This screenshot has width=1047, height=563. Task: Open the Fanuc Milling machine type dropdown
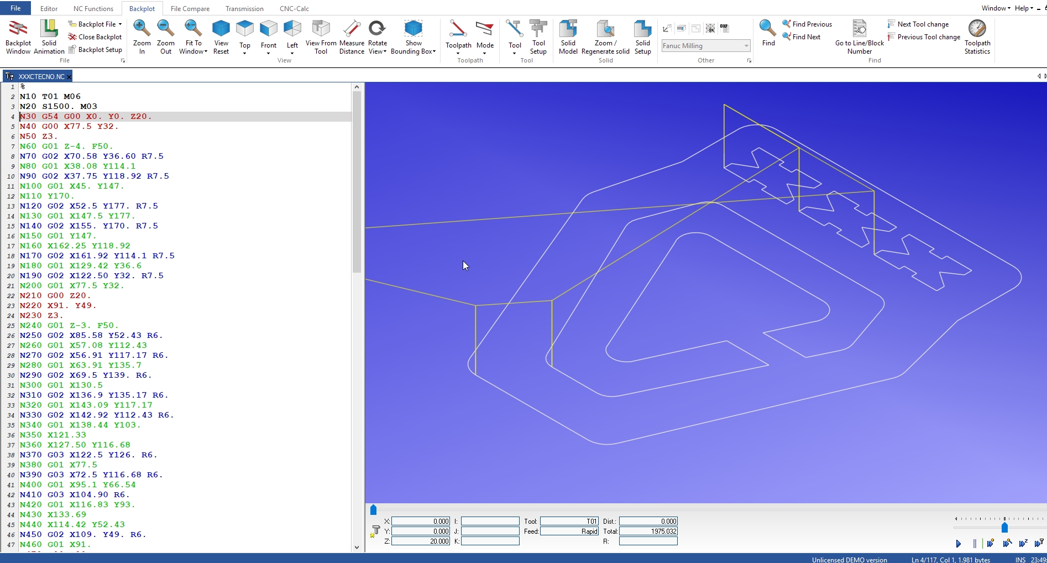pyautogui.click(x=706, y=46)
